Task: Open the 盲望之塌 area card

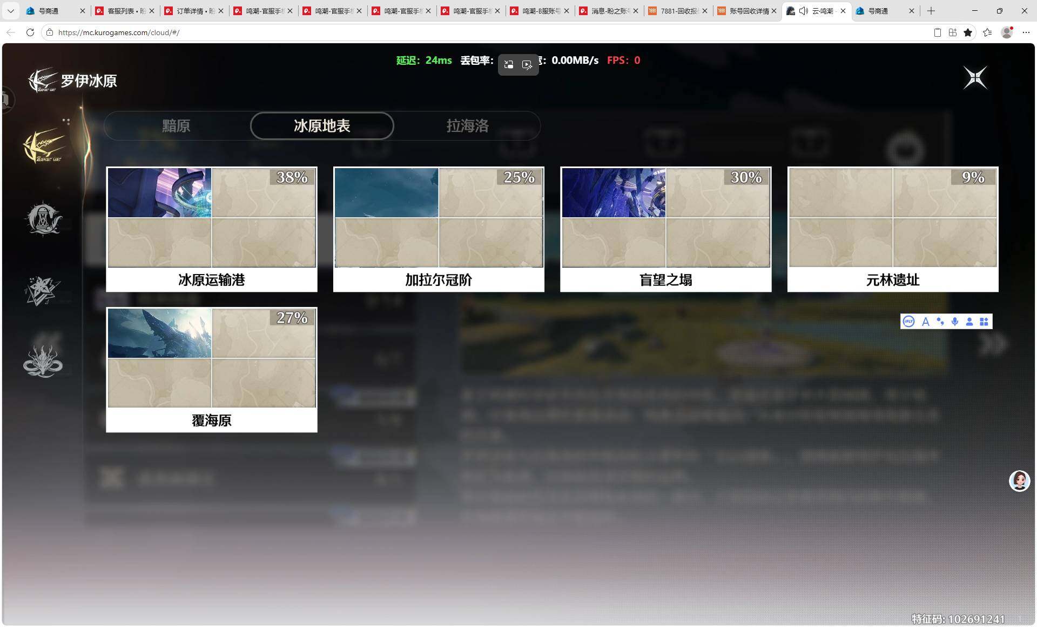Action: (665, 229)
